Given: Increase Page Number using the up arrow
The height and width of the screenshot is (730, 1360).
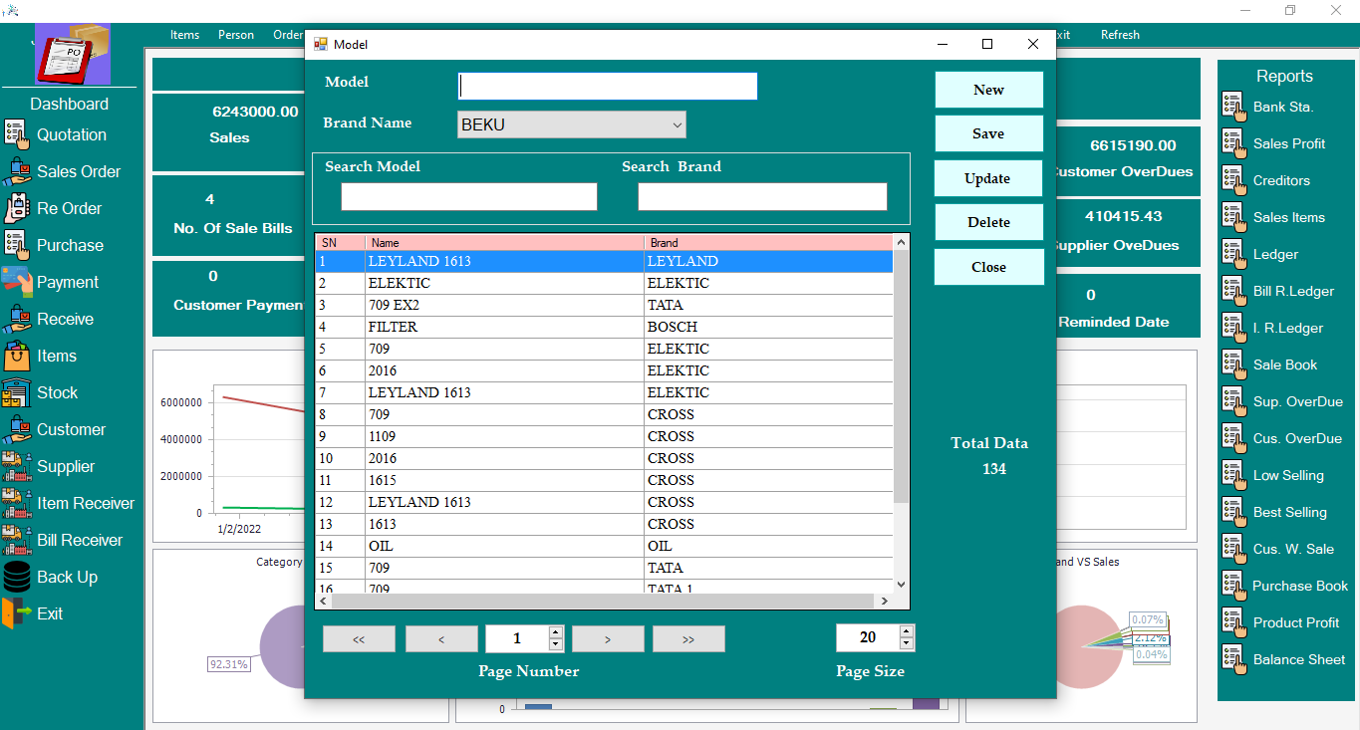Looking at the screenshot, I should click(x=555, y=632).
